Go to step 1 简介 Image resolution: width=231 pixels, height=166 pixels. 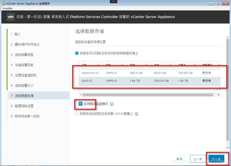click(16, 34)
